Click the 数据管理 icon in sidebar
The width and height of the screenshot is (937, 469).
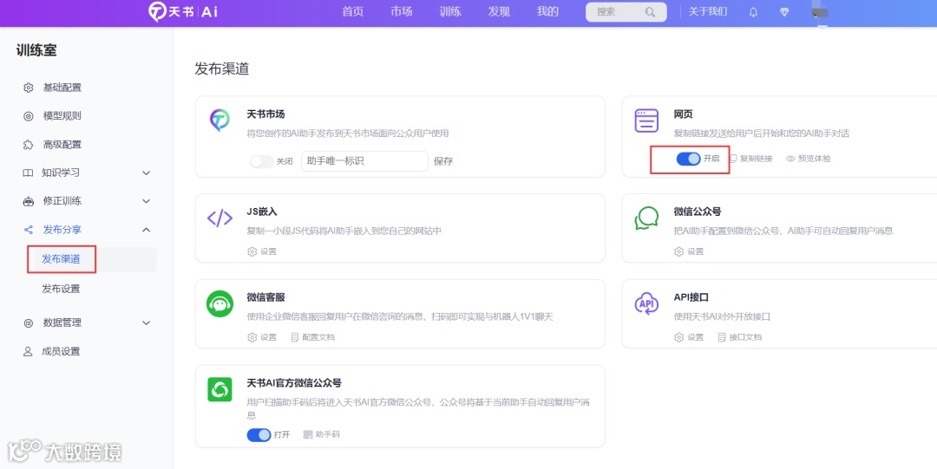(28, 323)
